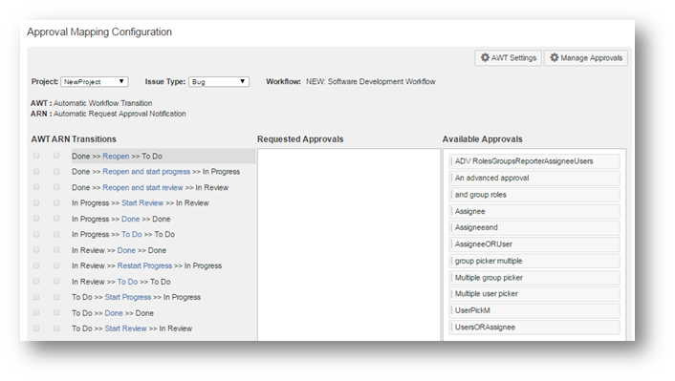Open the Issue Type dropdown showing Bug
The image size is (675, 381).
(x=219, y=82)
